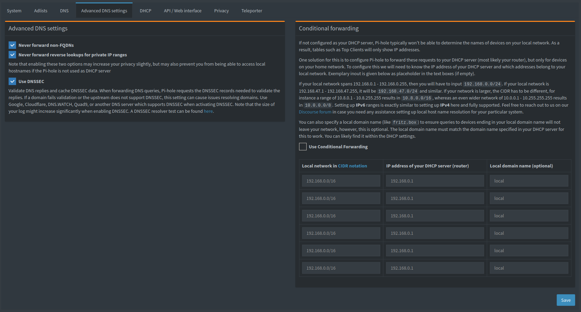Focus first row local network CIDR field
Image resolution: width=581 pixels, height=312 pixels.
click(341, 181)
